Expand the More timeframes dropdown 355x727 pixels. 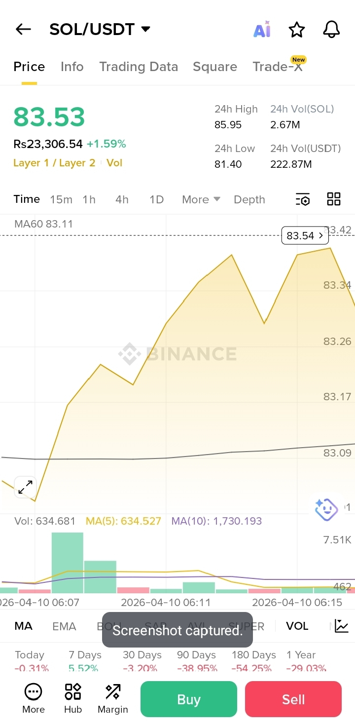pyautogui.click(x=201, y=199)
